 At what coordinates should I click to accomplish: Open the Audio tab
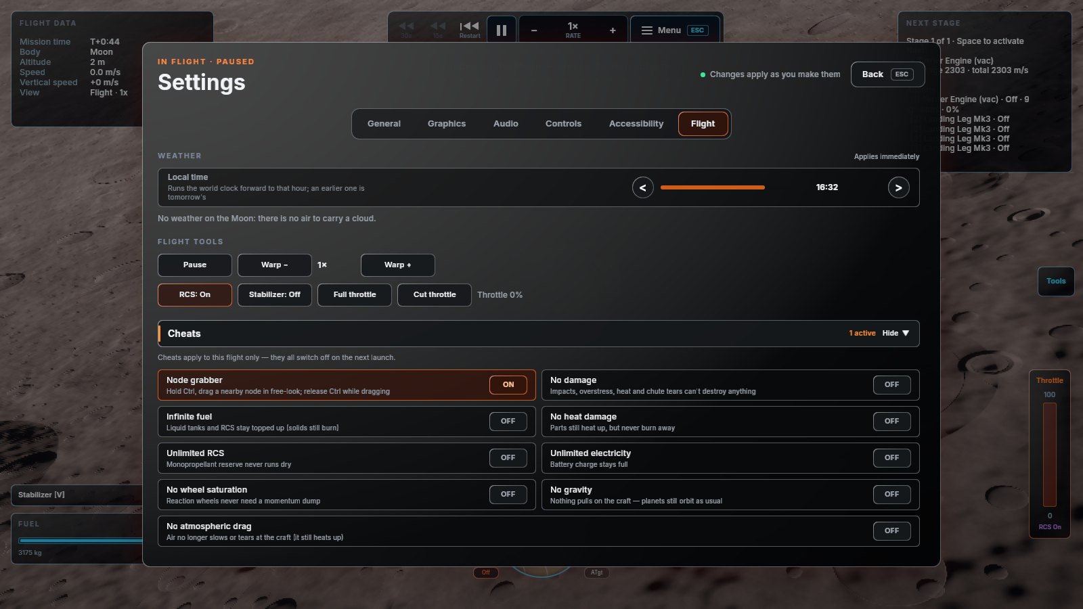pyautogui.click(x=506, y=124)
